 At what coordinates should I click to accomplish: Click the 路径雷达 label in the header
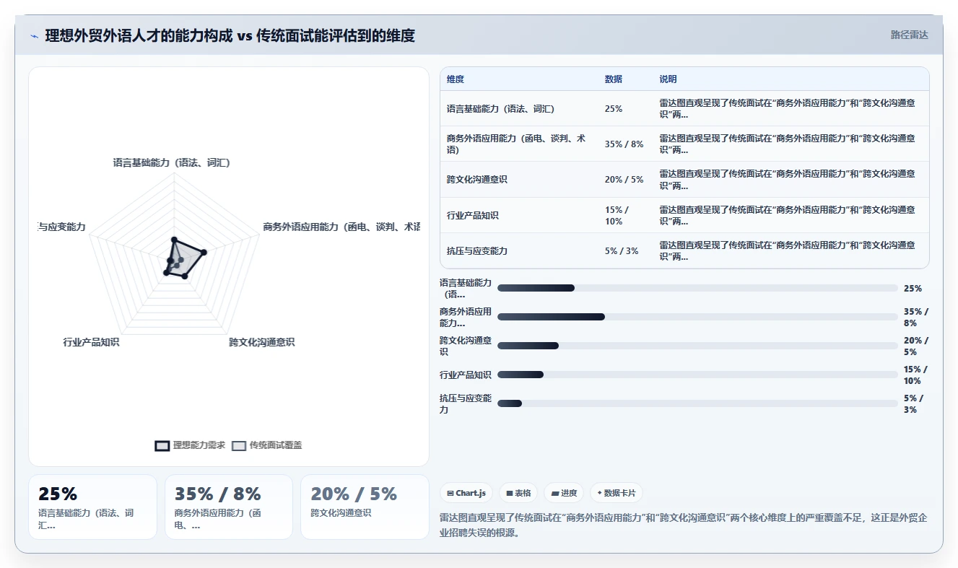909,35
